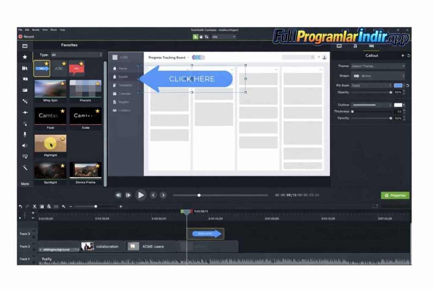Collapse Track 3 with its chevron

point(33,217)
